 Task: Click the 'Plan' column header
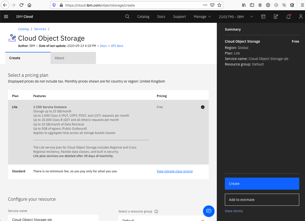(x=15, y=96)
